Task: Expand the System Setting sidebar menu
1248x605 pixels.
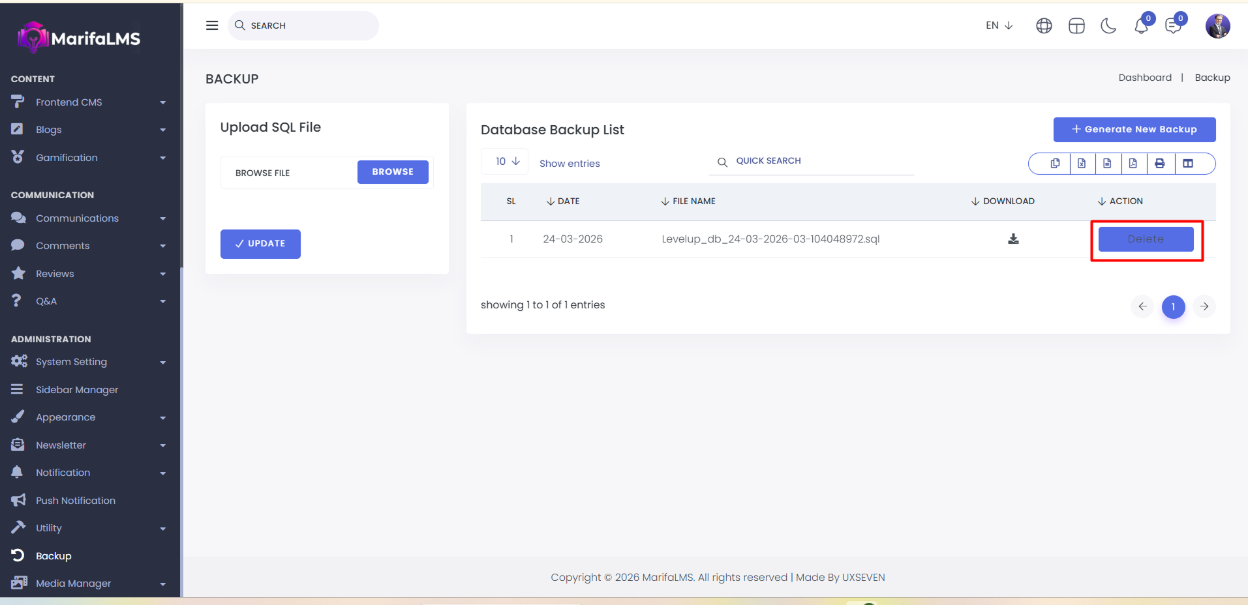Action: (88, 362)
